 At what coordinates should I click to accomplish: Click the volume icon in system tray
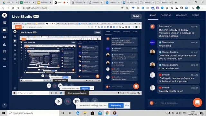point(180,113)
